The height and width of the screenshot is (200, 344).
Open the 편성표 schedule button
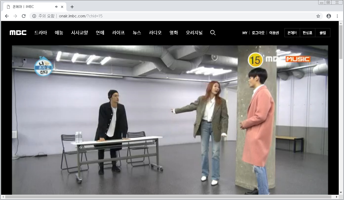click(307, 33)
